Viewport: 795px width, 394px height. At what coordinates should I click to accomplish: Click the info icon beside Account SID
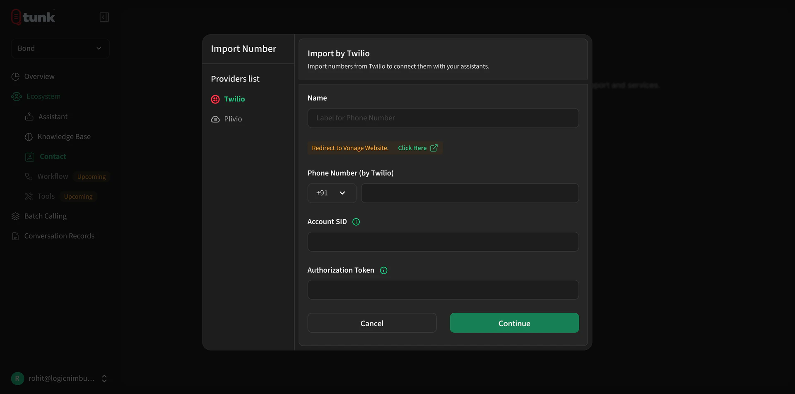(356, 221)
